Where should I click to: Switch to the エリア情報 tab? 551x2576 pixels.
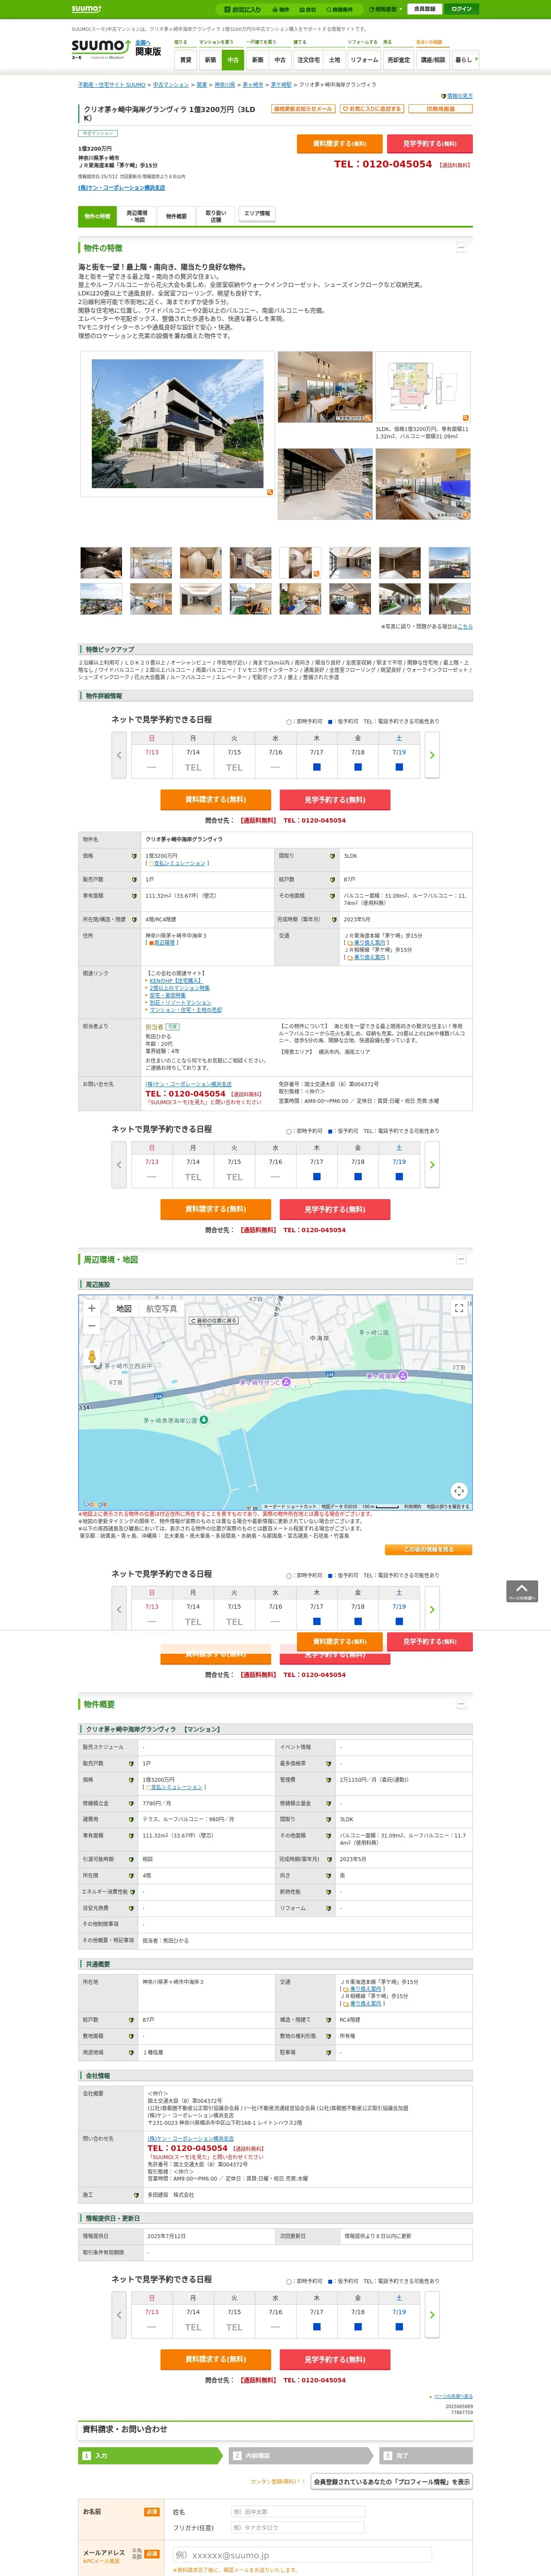(x=257, y=214)
